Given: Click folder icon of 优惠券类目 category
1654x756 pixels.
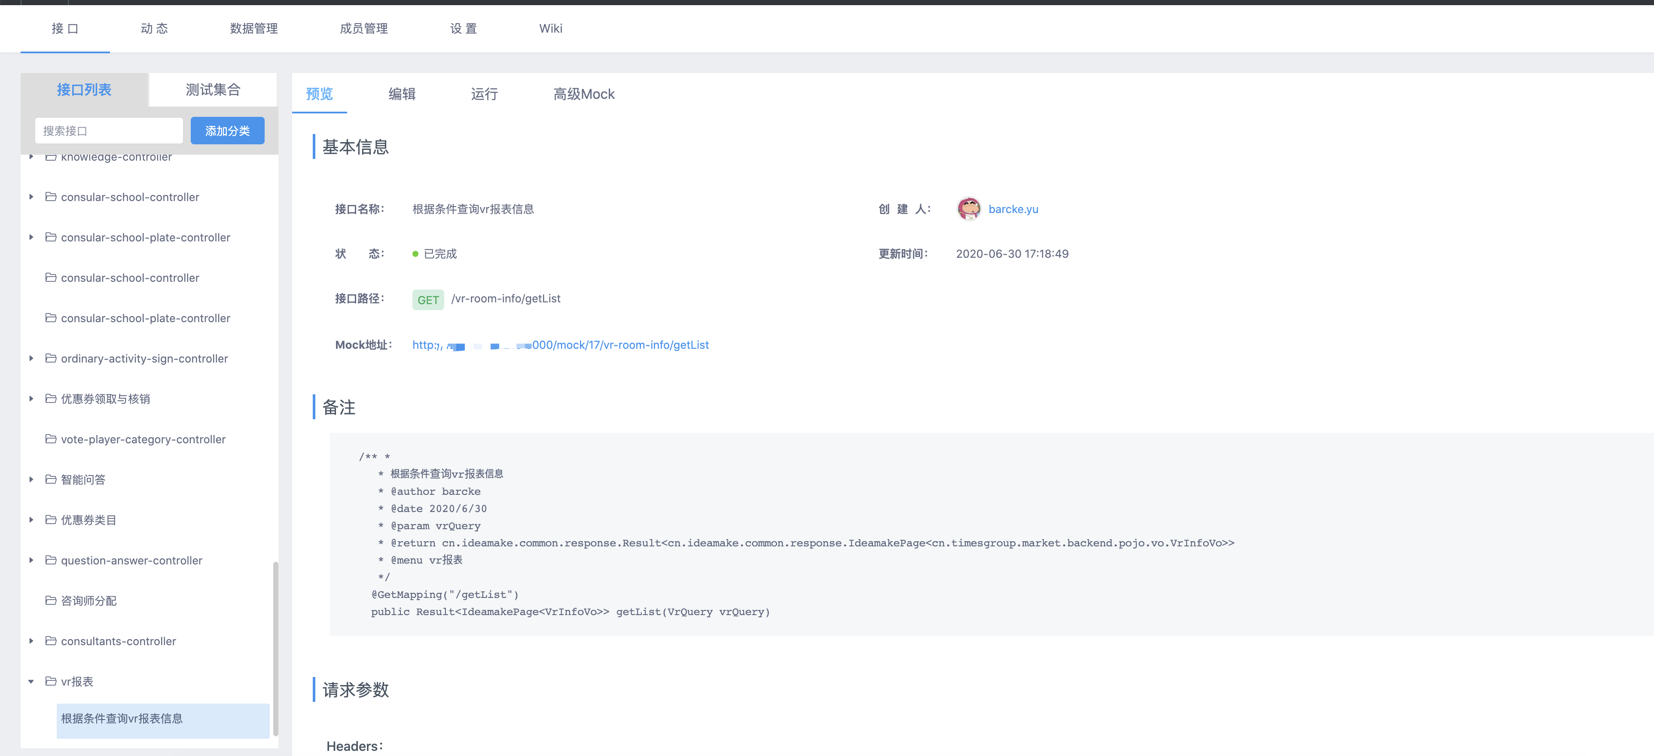Looking at the screenshot, I should pyautogui.click(x=51, y=520).
